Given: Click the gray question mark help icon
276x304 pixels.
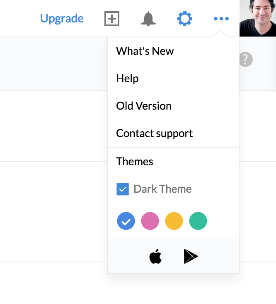Looking at the screenshot, I should (x=245, y=60).
